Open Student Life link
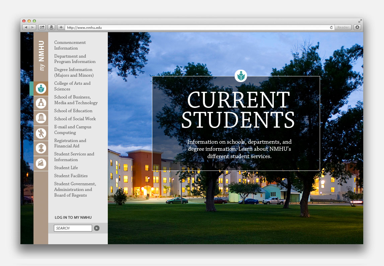The width and height of the screenshot is (384, 266). coord(66,168)
